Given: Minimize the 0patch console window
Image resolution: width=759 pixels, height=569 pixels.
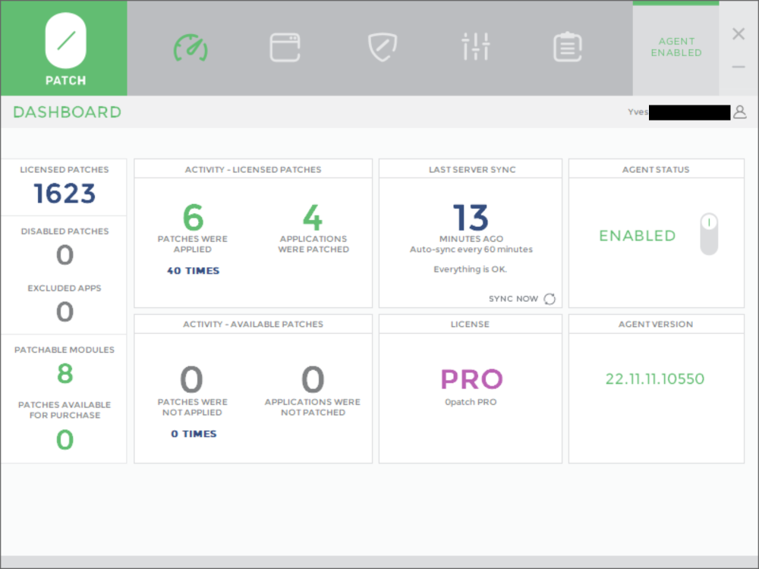Looking at the screenshot, I should [x=739, y=68].
